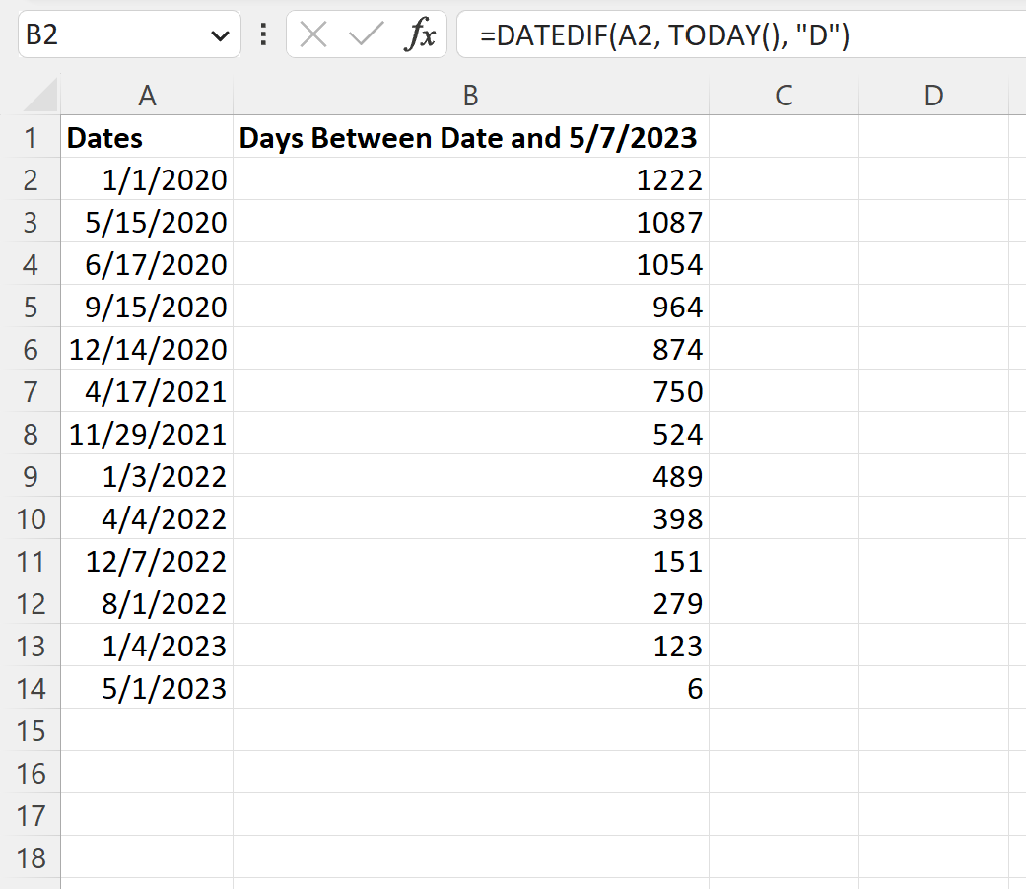Click the "Dates" header cell
1026x889 pixels.
point(147,137)
